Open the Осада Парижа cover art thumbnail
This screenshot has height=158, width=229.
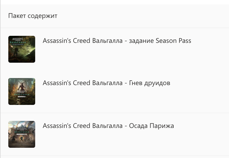point(22,134)
